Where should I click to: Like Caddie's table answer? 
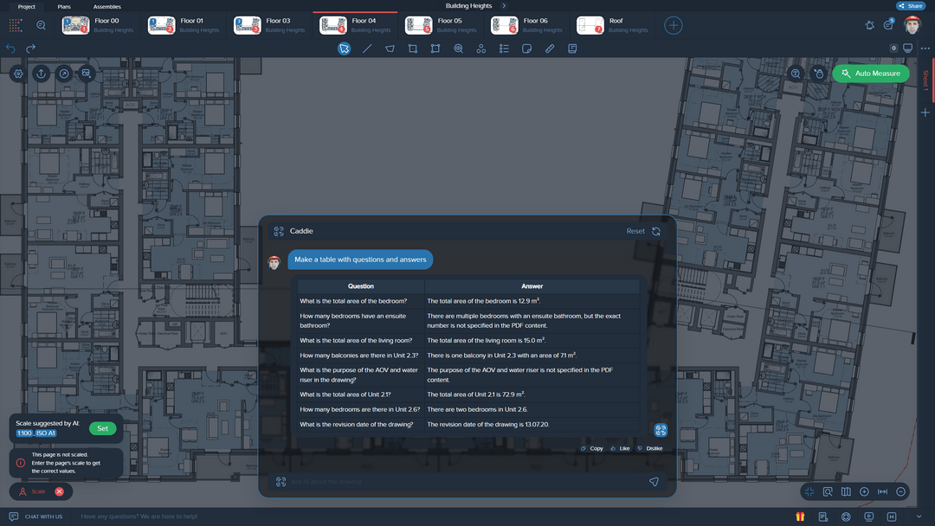coord(620,448)
